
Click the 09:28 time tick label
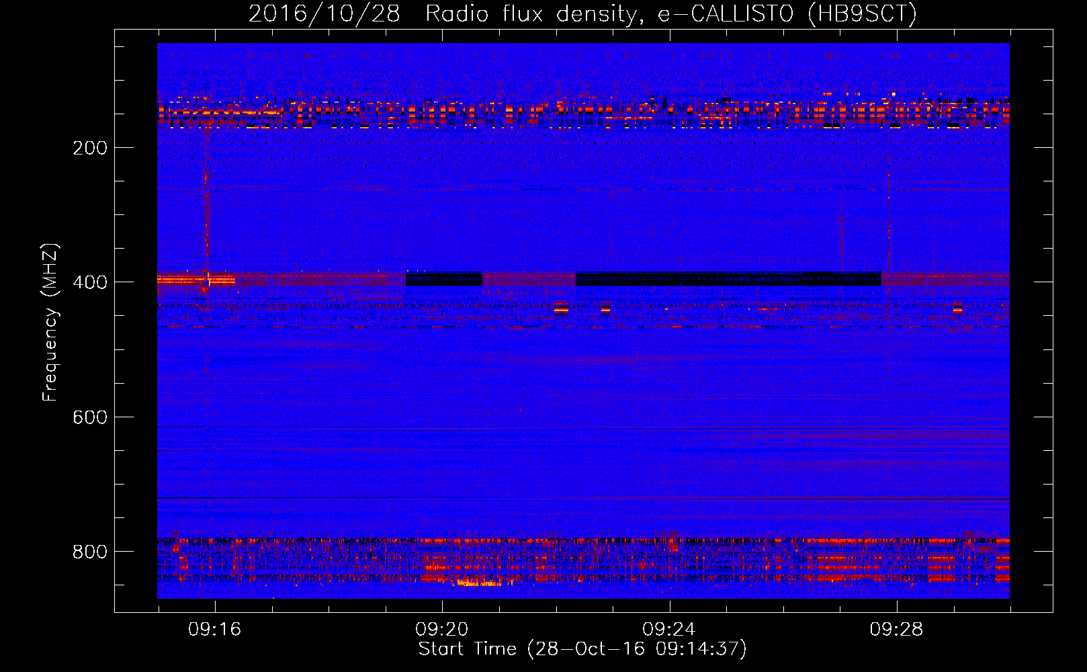pyautogui.click(x=896, y=629)
